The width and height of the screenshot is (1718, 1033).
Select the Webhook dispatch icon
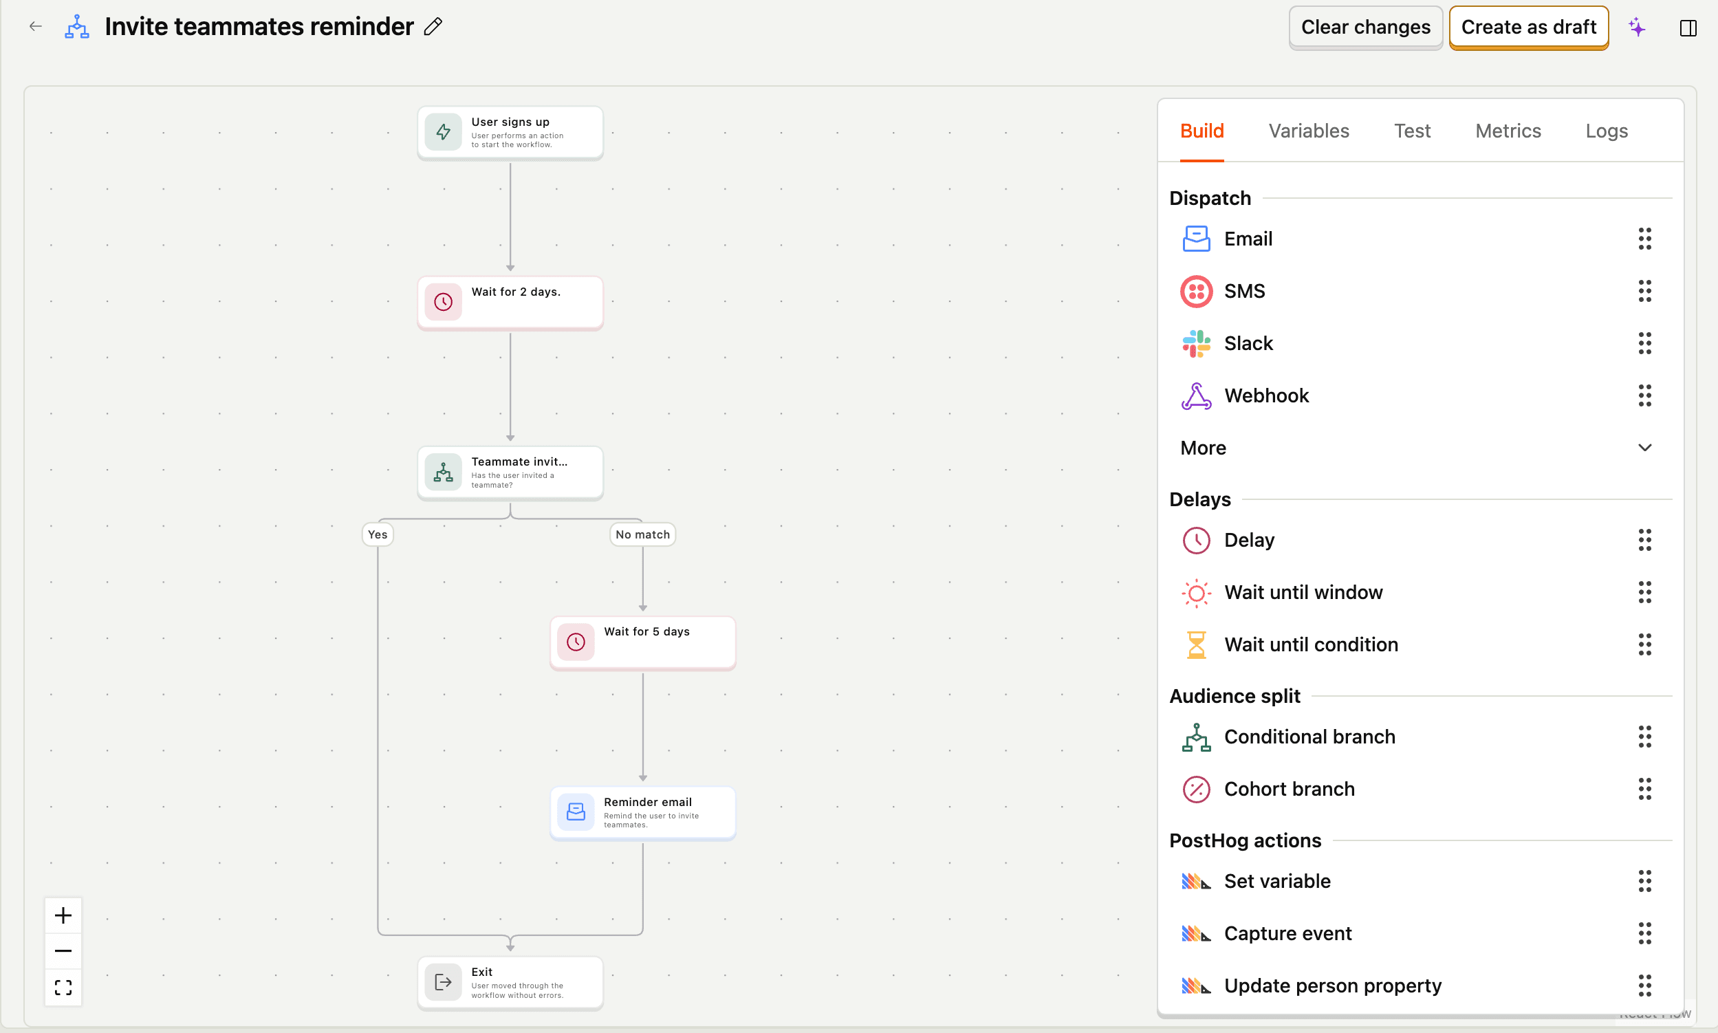click(x=1195, y=395)
